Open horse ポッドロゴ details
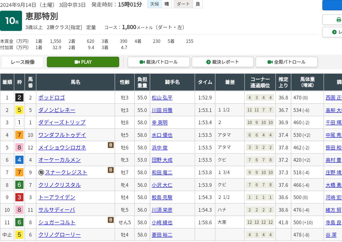Image resolution: width=342 pixels, height=242 pixels. pos(52,97)
